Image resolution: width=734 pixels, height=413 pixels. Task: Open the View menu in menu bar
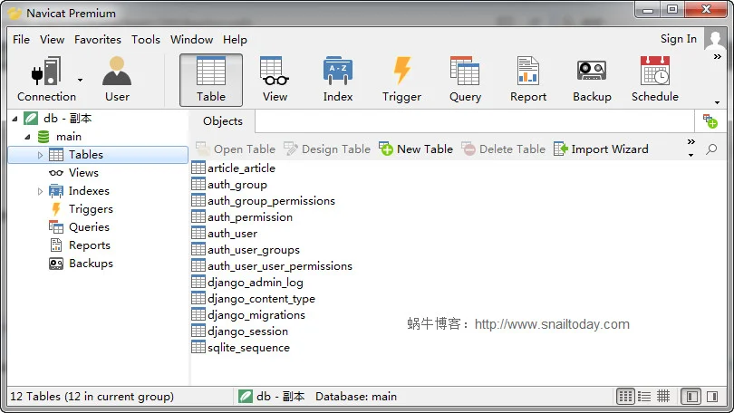point(52,40)
